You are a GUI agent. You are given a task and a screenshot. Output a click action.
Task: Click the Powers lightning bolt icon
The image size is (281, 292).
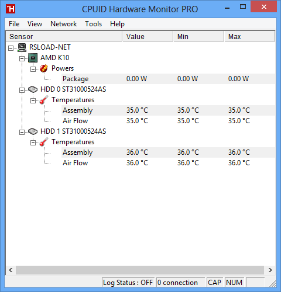(x=44, y=68)
